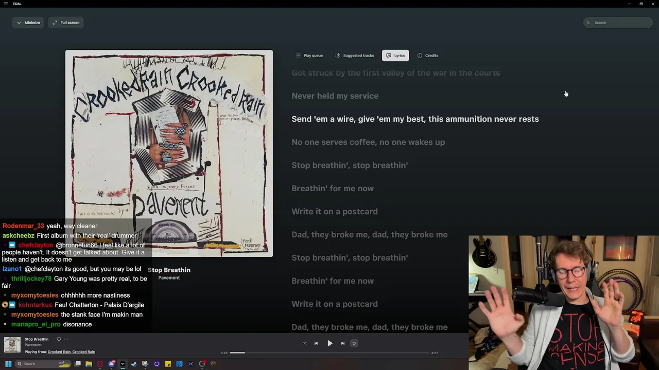Click the Crooked Rain album cover art
Image resolution: width=659 pixels, height=370 pixels.
tap(169, 153)
